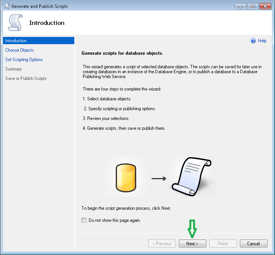
Task: Open the Help link text
Action: tap(262, 41)
